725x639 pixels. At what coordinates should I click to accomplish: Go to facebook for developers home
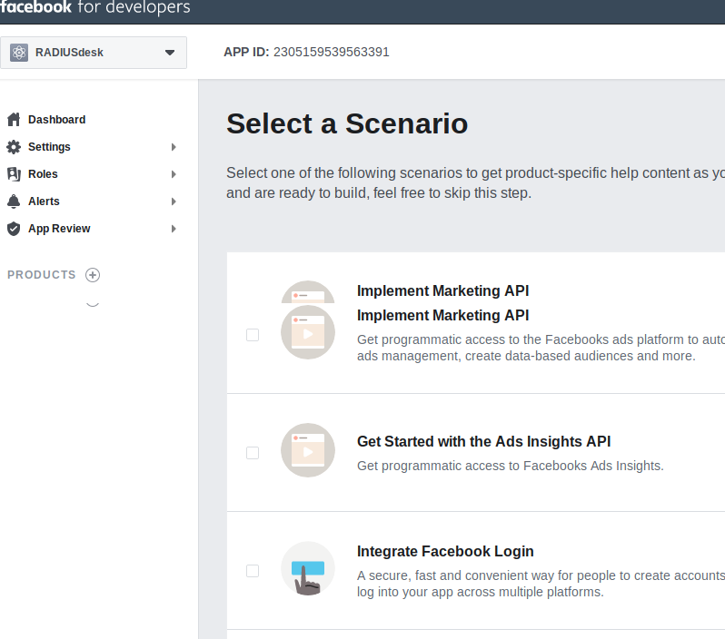94,8
